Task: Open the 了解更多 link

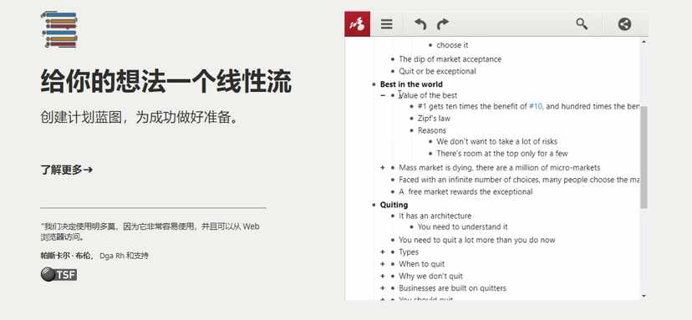Action: tap(67, 170)
